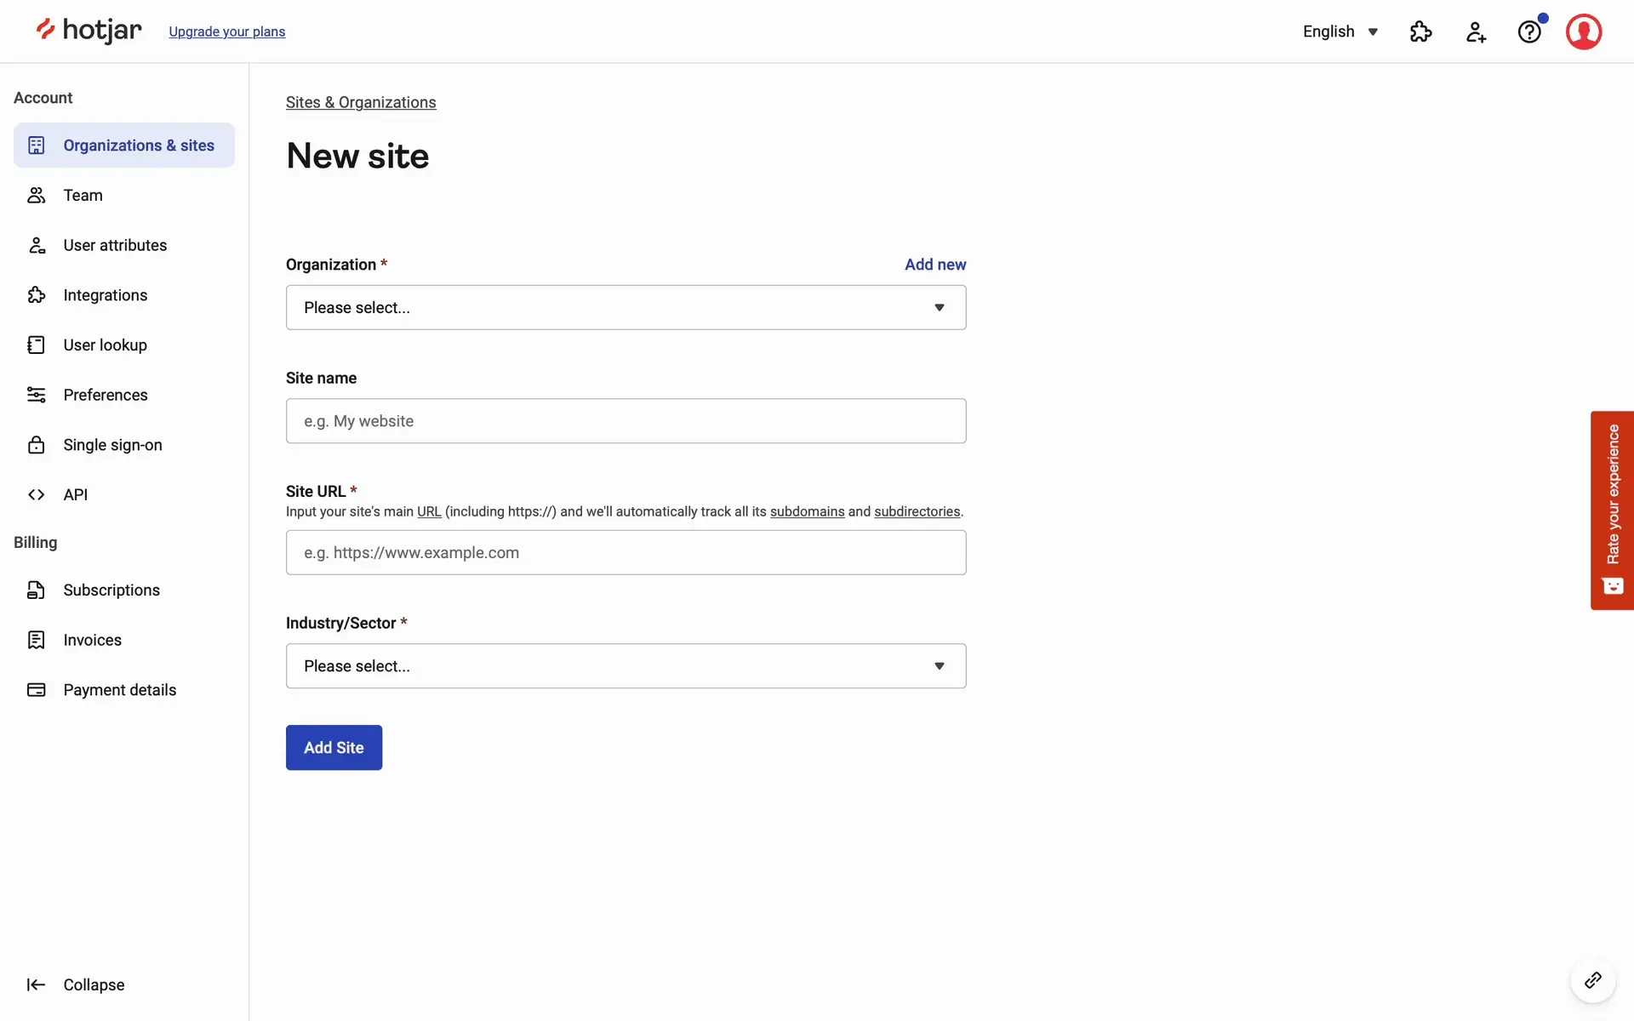The image size is (1634, 1021).
Task: Open the help question mark icon
Action: [1529, 31]
